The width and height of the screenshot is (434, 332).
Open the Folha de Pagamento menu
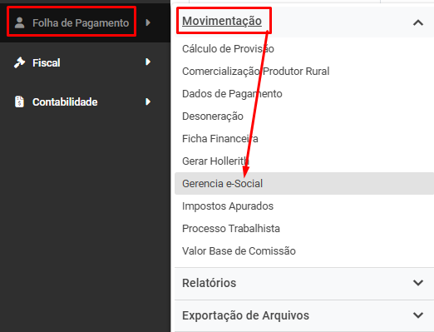[x=81, y=22]
